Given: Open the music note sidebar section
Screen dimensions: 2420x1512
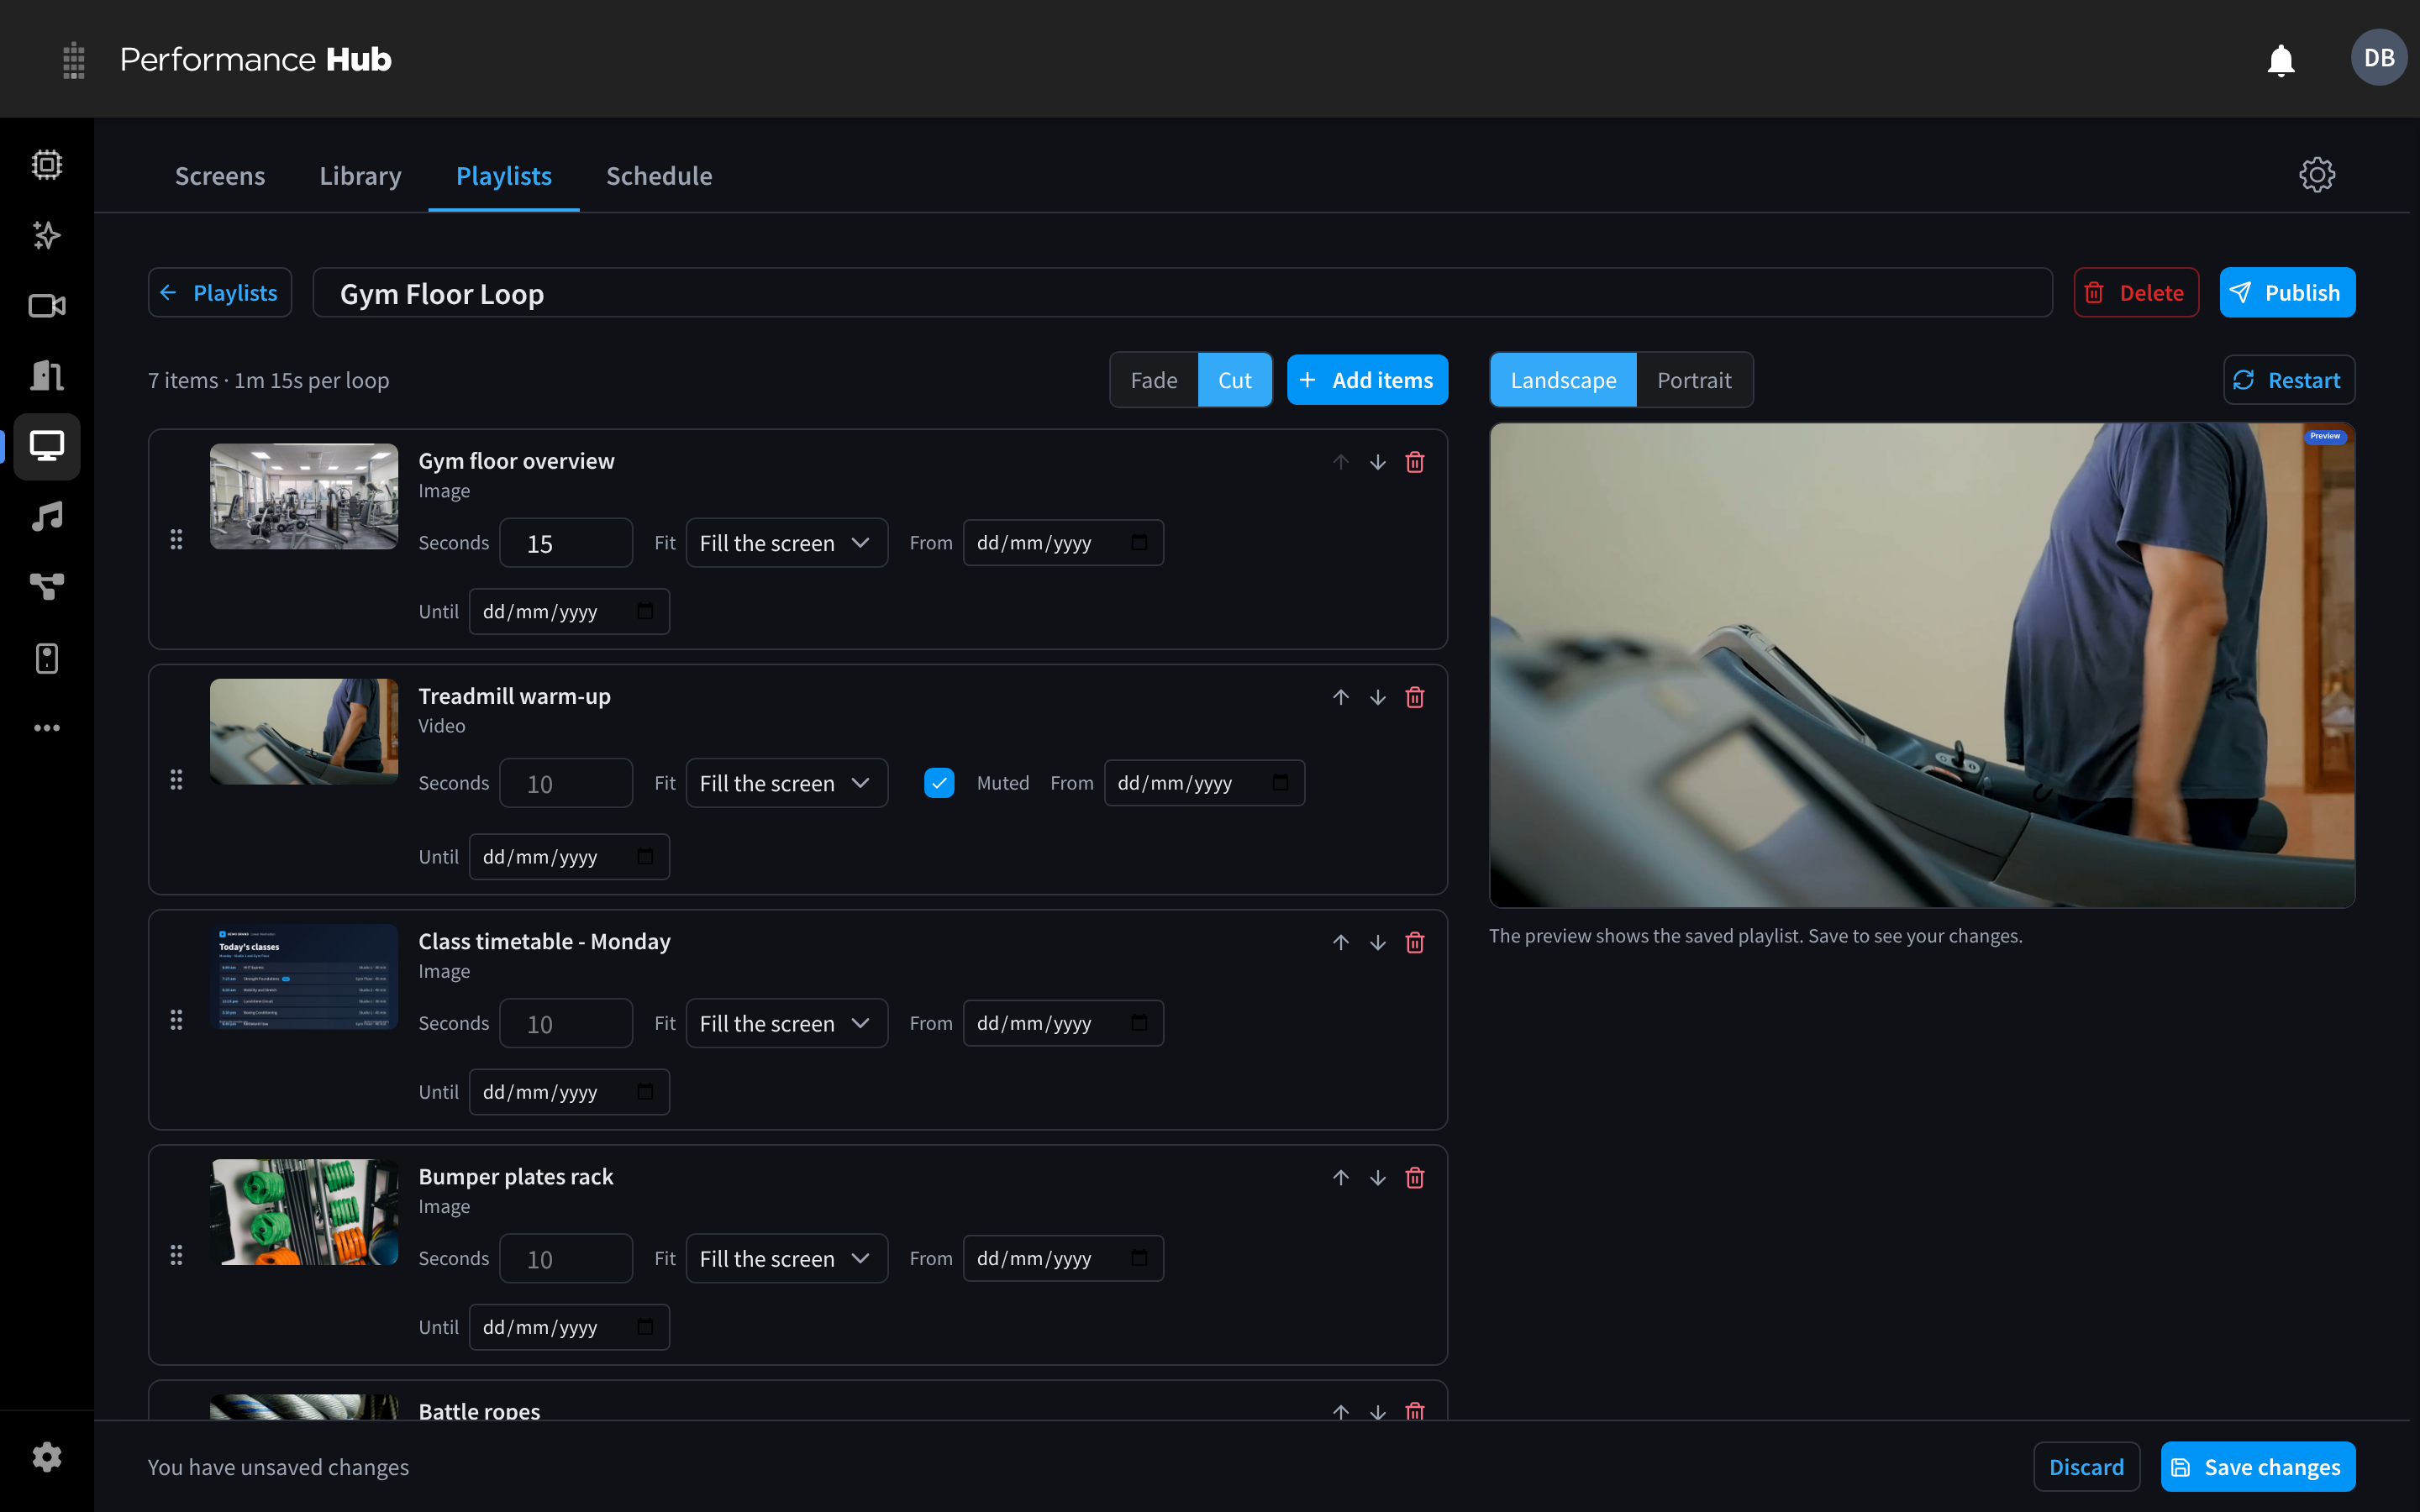Looking at the screenshot, I should (x=47, y=516).
